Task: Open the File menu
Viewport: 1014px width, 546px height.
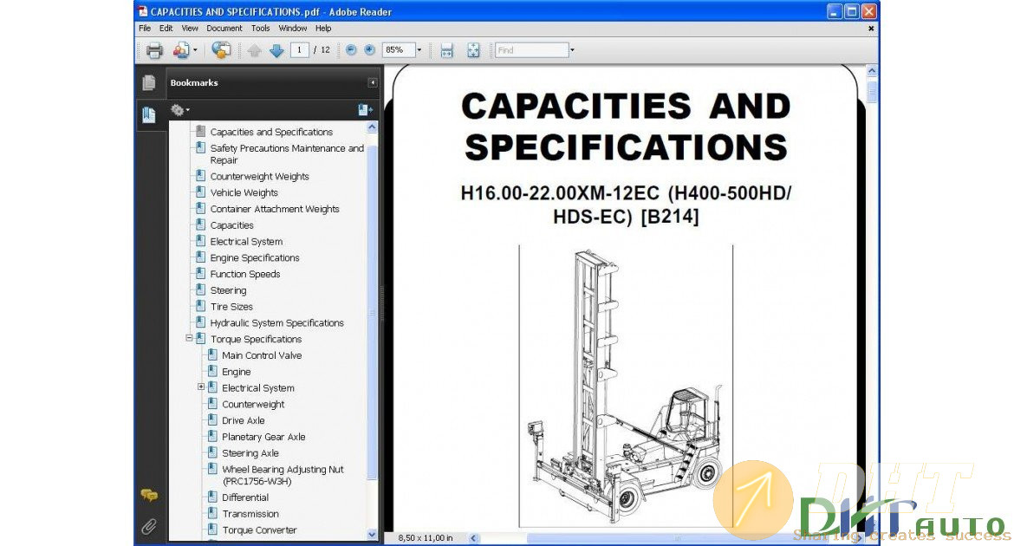Action: pos(145,29)
